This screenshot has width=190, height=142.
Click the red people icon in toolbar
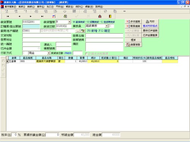point(100,16)
